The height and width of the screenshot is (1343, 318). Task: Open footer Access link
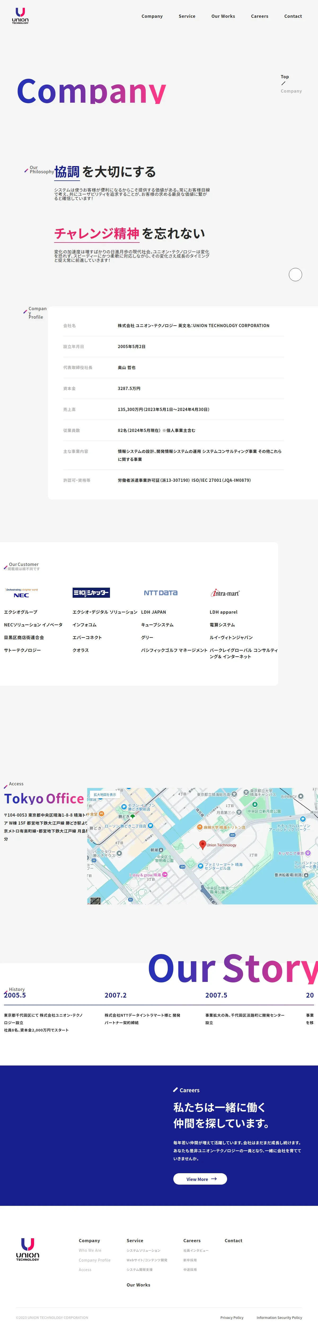[85, 1270]
